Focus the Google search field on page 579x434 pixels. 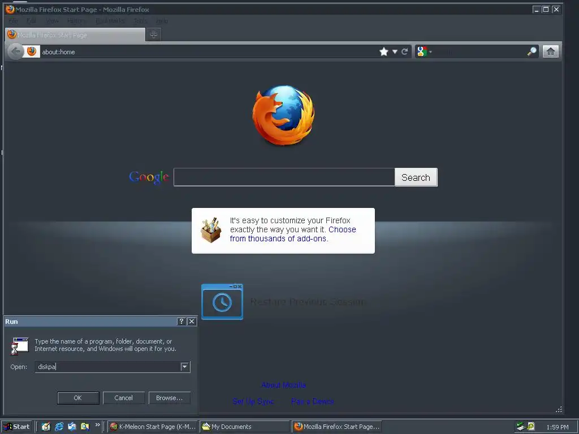pos(284,177)
